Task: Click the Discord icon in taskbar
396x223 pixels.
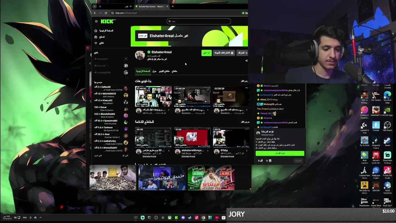Action: coord(183,218)
